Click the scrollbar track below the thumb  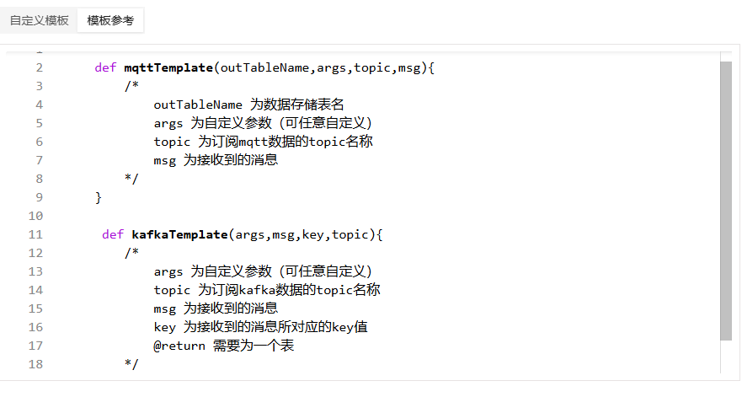click(x=726, y=357)
